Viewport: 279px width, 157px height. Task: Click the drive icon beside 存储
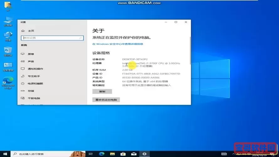tap(23, 91)
